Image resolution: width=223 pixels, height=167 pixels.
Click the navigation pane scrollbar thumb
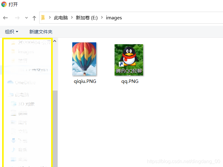coord(55,129)
